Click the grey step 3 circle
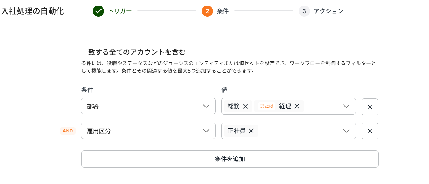This screenshot has height=184, width=429. (304, 11)
